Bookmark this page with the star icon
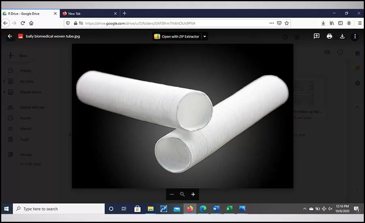The image size is (365, 223). point(287,23)
